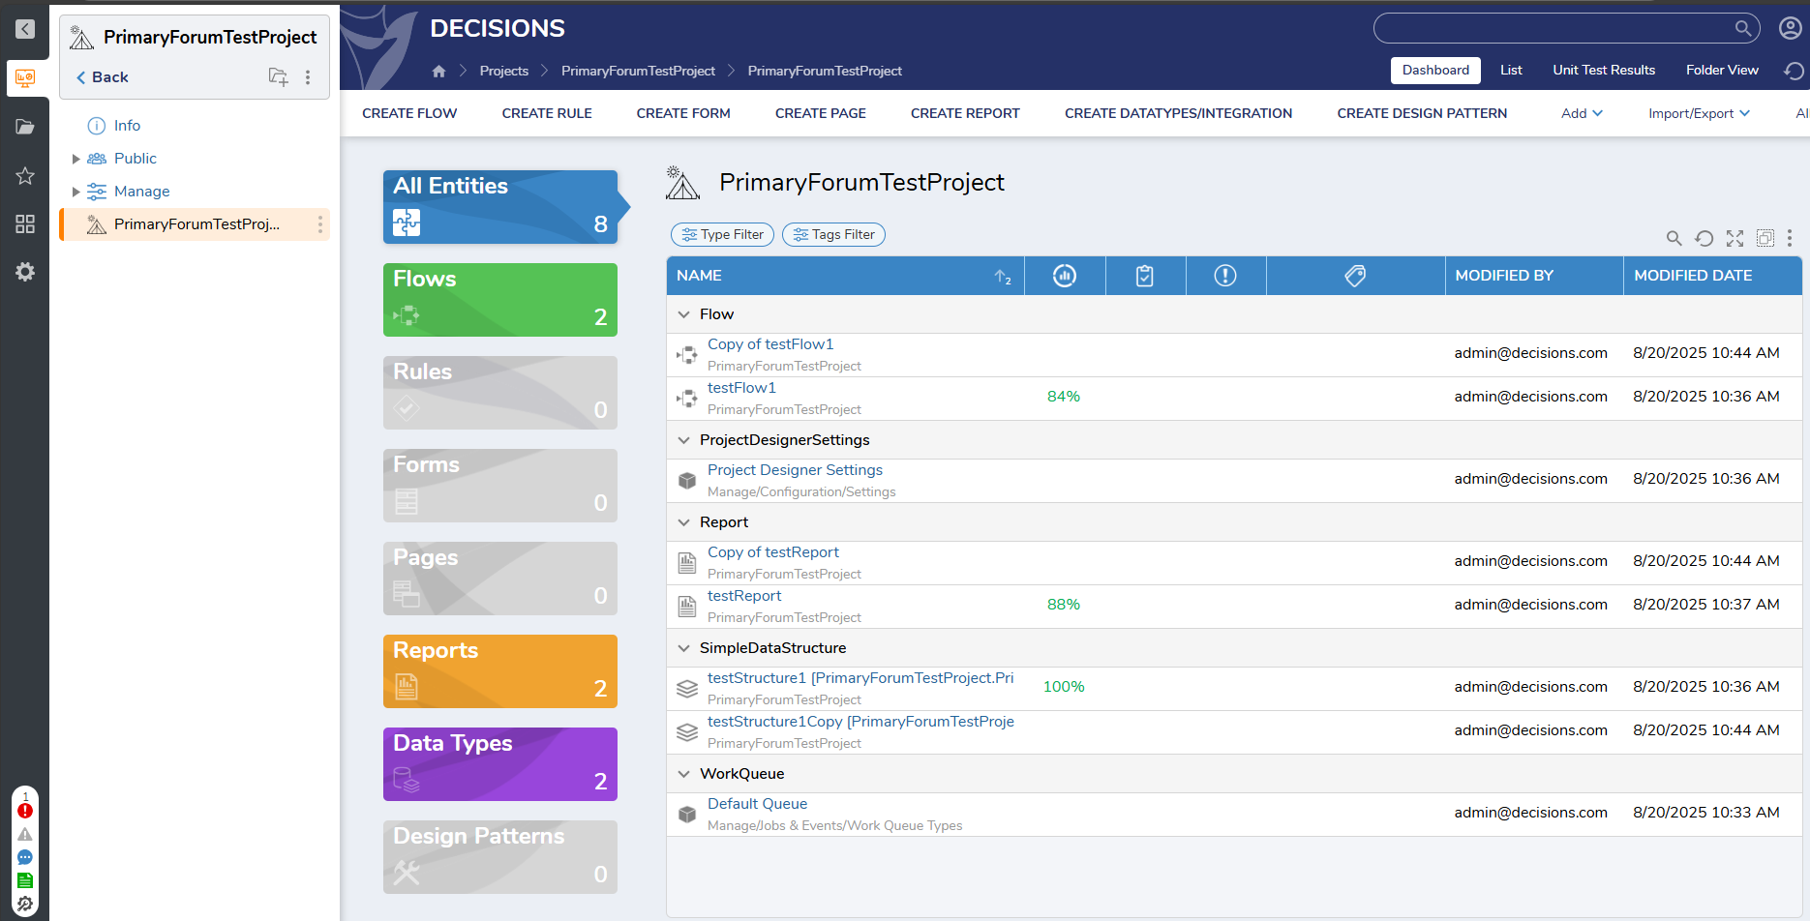Sort by NAME column header
Image resolution: width=1810 pixels, height=921 pixels.
(845, 276)
